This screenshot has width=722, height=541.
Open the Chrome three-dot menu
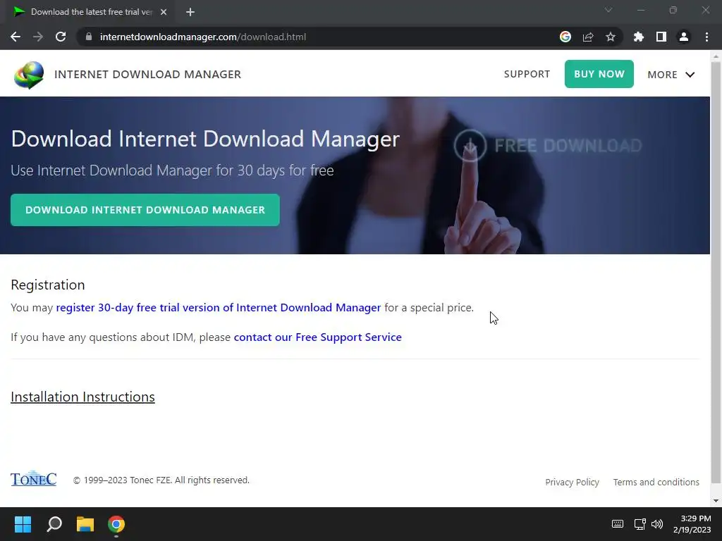706,37
